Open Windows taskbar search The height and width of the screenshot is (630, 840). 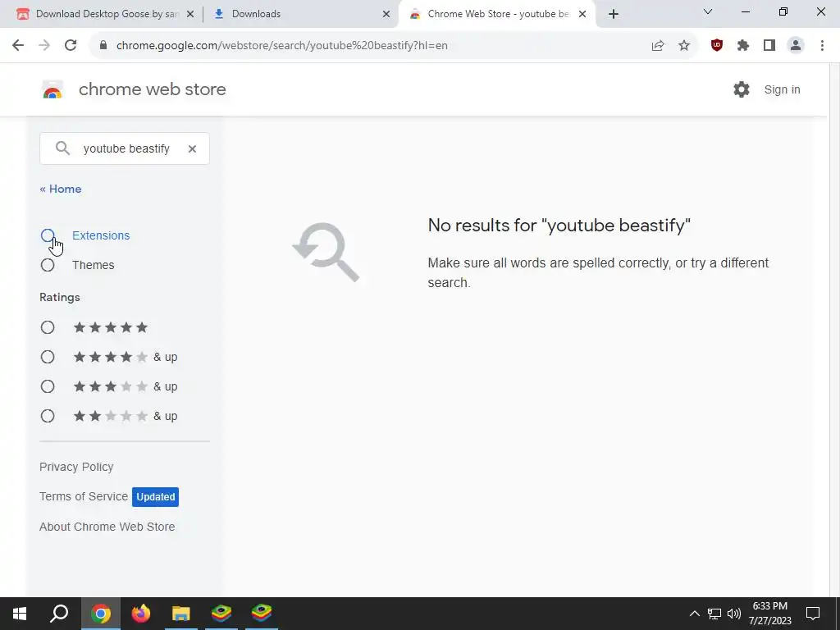pos(59,614)
